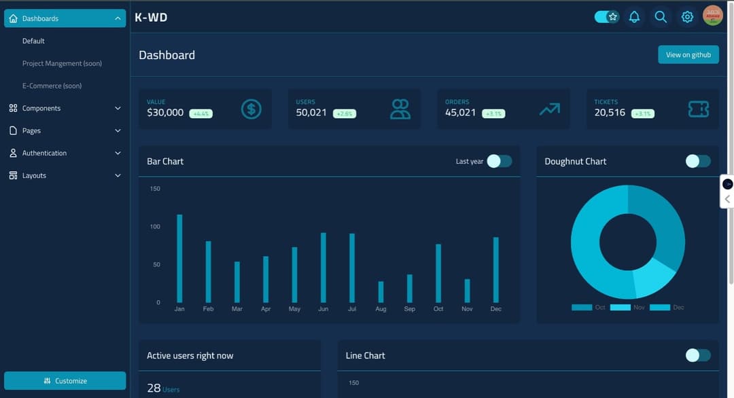Viewport: 734px width, 398px height.
Task: Click the home icon beside Dashboards
Action: pyautogui.click(x=13, y=18)
